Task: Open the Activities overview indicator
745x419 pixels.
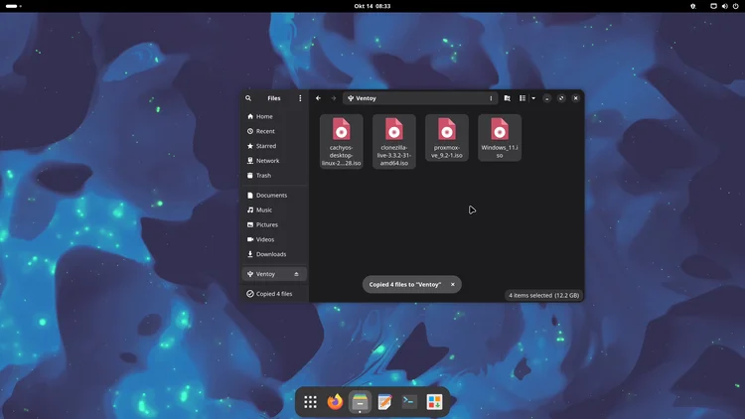Action: point(13,6)
